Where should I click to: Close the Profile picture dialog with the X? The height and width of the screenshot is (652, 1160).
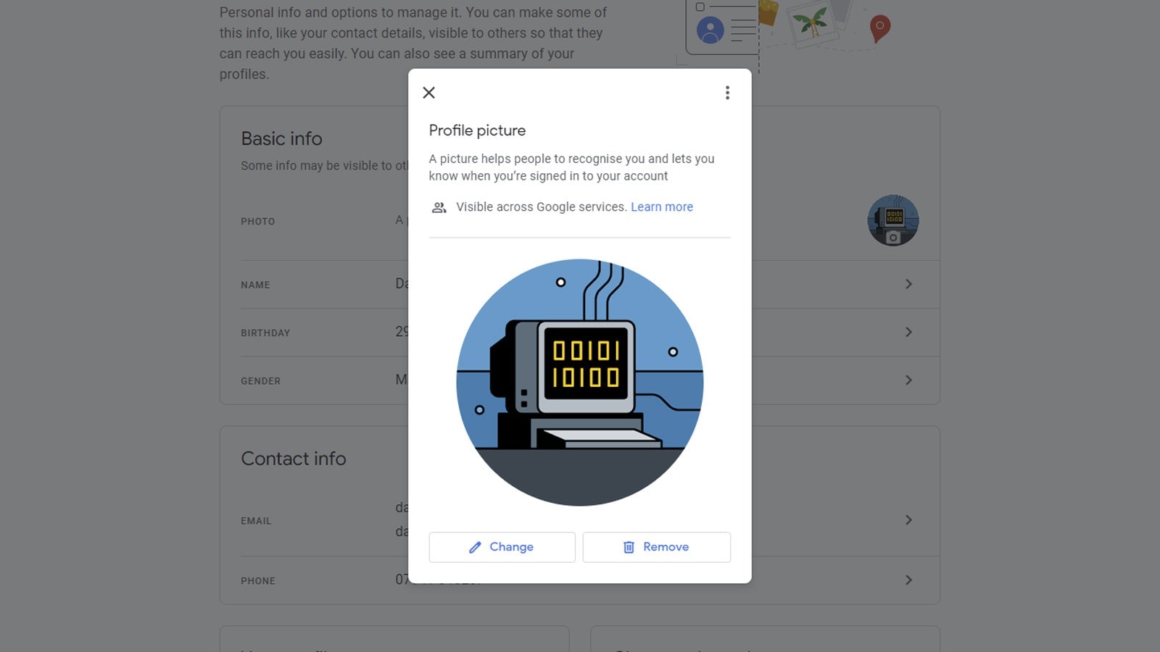pyautogui.click(x=428, y=93)
